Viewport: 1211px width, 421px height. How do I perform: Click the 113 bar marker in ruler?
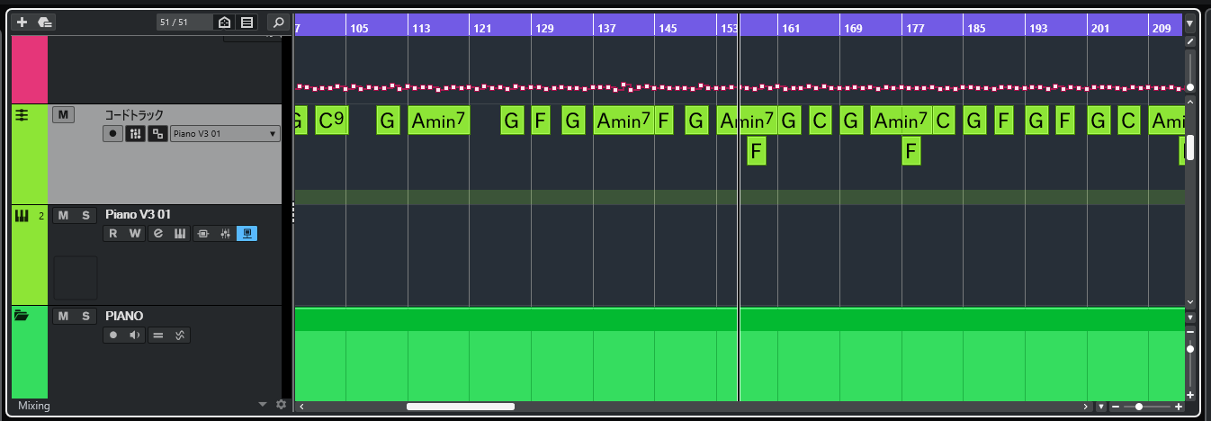(x=421, y=28)
